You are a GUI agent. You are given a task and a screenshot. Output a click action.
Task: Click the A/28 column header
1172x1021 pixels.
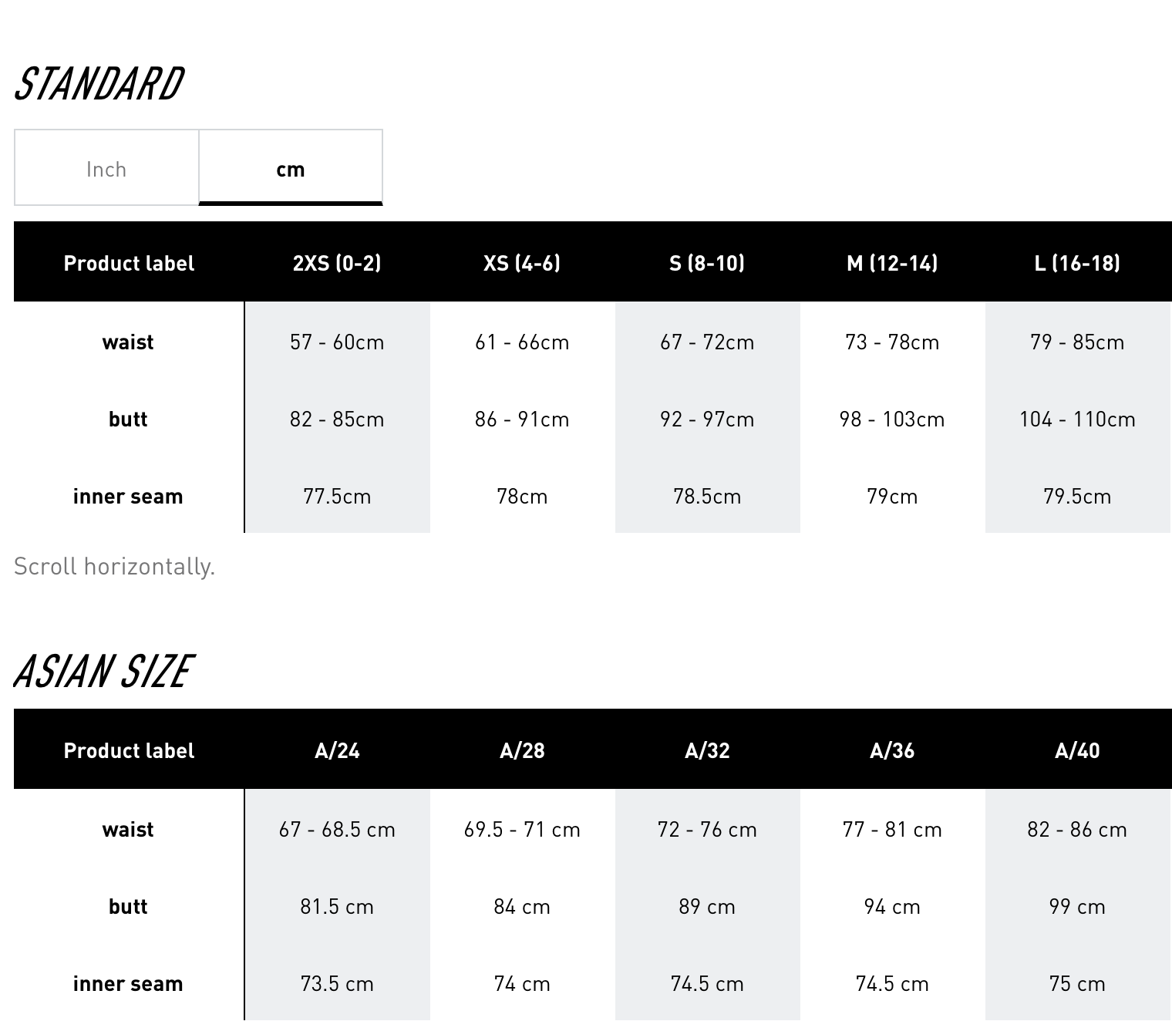(x=522, y=750)
